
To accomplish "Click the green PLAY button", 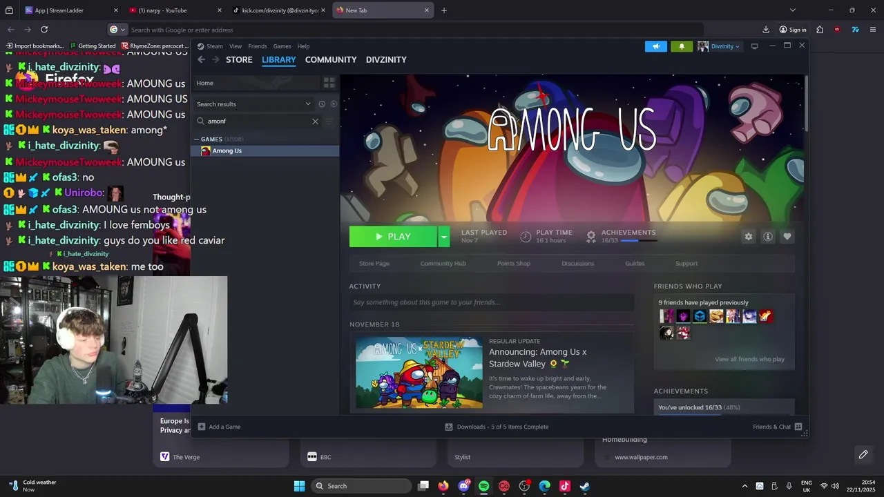I will click(393, 237).
